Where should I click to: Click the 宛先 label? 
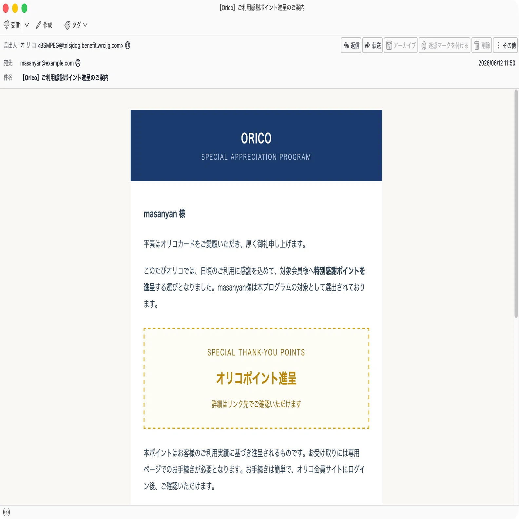click(x=8, y=63)
